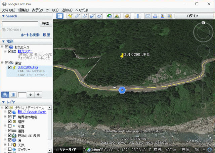Move item down with down arrow button
Viewport: 215px width, 153px height.
coord(38,94)
